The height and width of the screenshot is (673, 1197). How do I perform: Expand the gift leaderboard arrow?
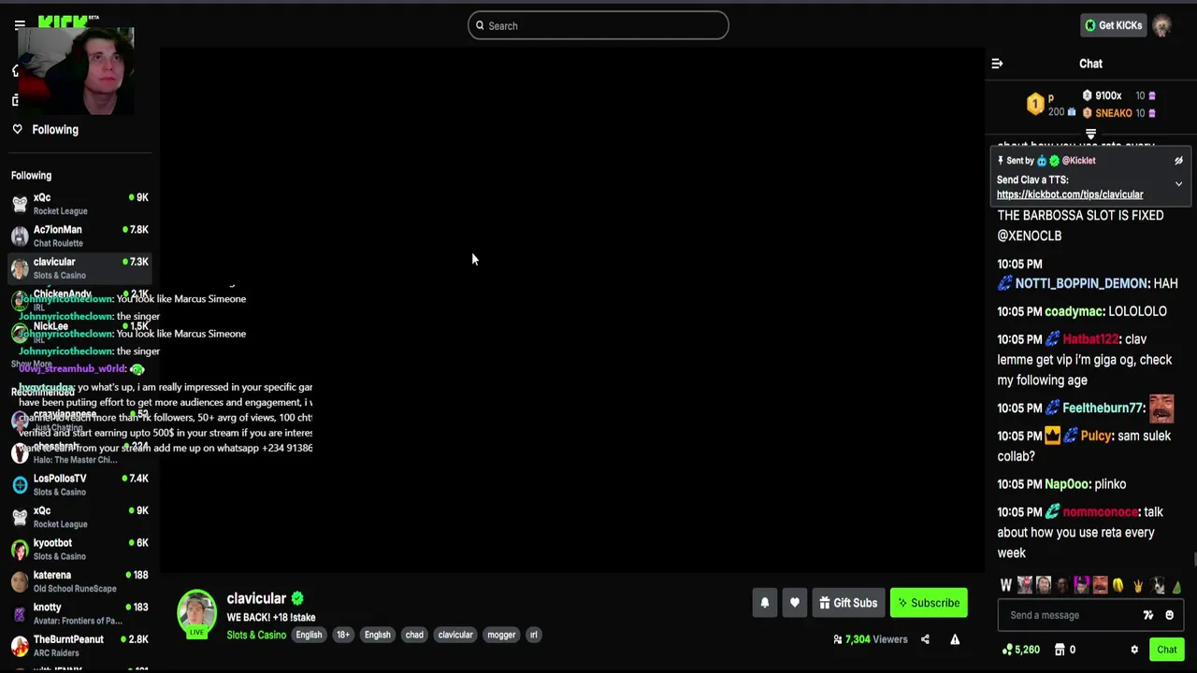(x=1090, y=135)
